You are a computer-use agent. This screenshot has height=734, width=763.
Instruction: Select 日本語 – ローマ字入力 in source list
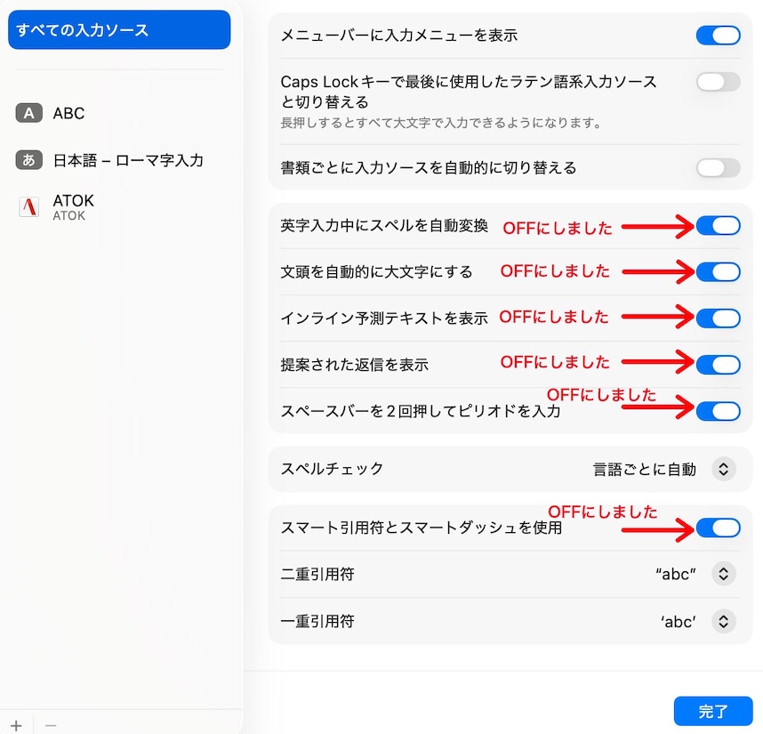(128, 160)
